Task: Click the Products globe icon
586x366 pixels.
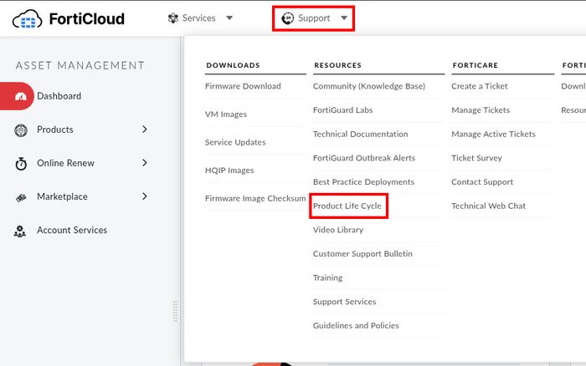Action: click(x=21, y=130)
